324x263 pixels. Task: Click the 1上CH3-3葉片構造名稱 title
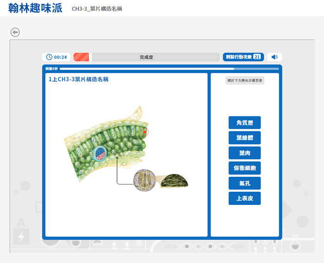coord(79,79)
